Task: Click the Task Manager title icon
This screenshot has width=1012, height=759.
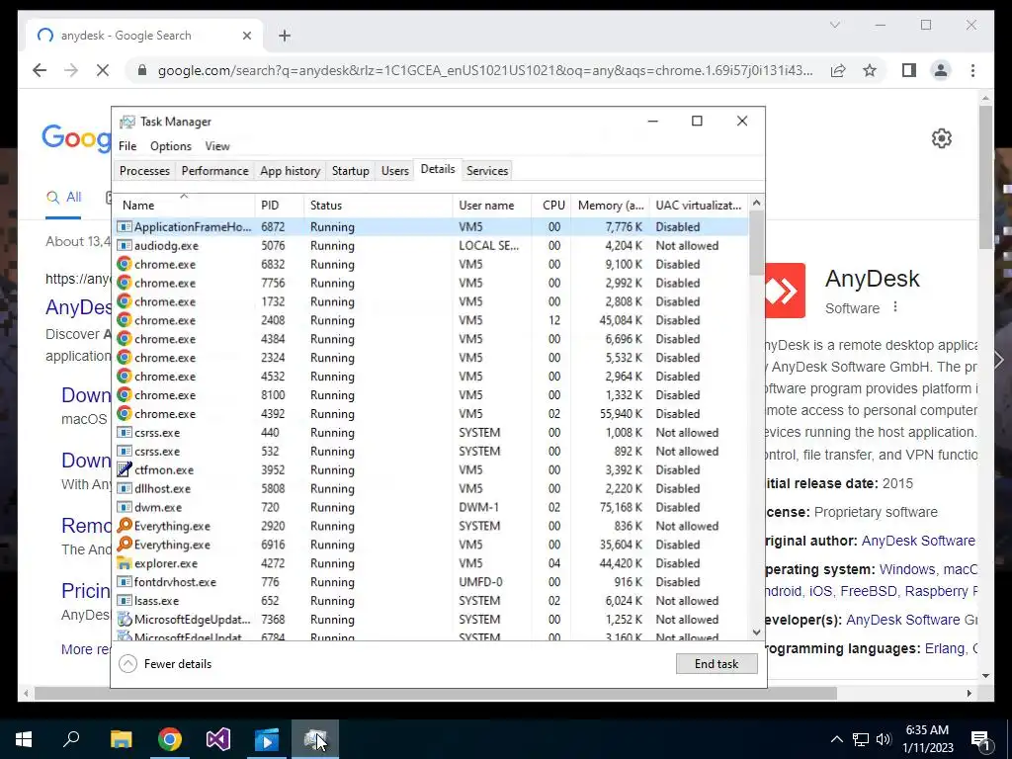Action: coord(127,122)
